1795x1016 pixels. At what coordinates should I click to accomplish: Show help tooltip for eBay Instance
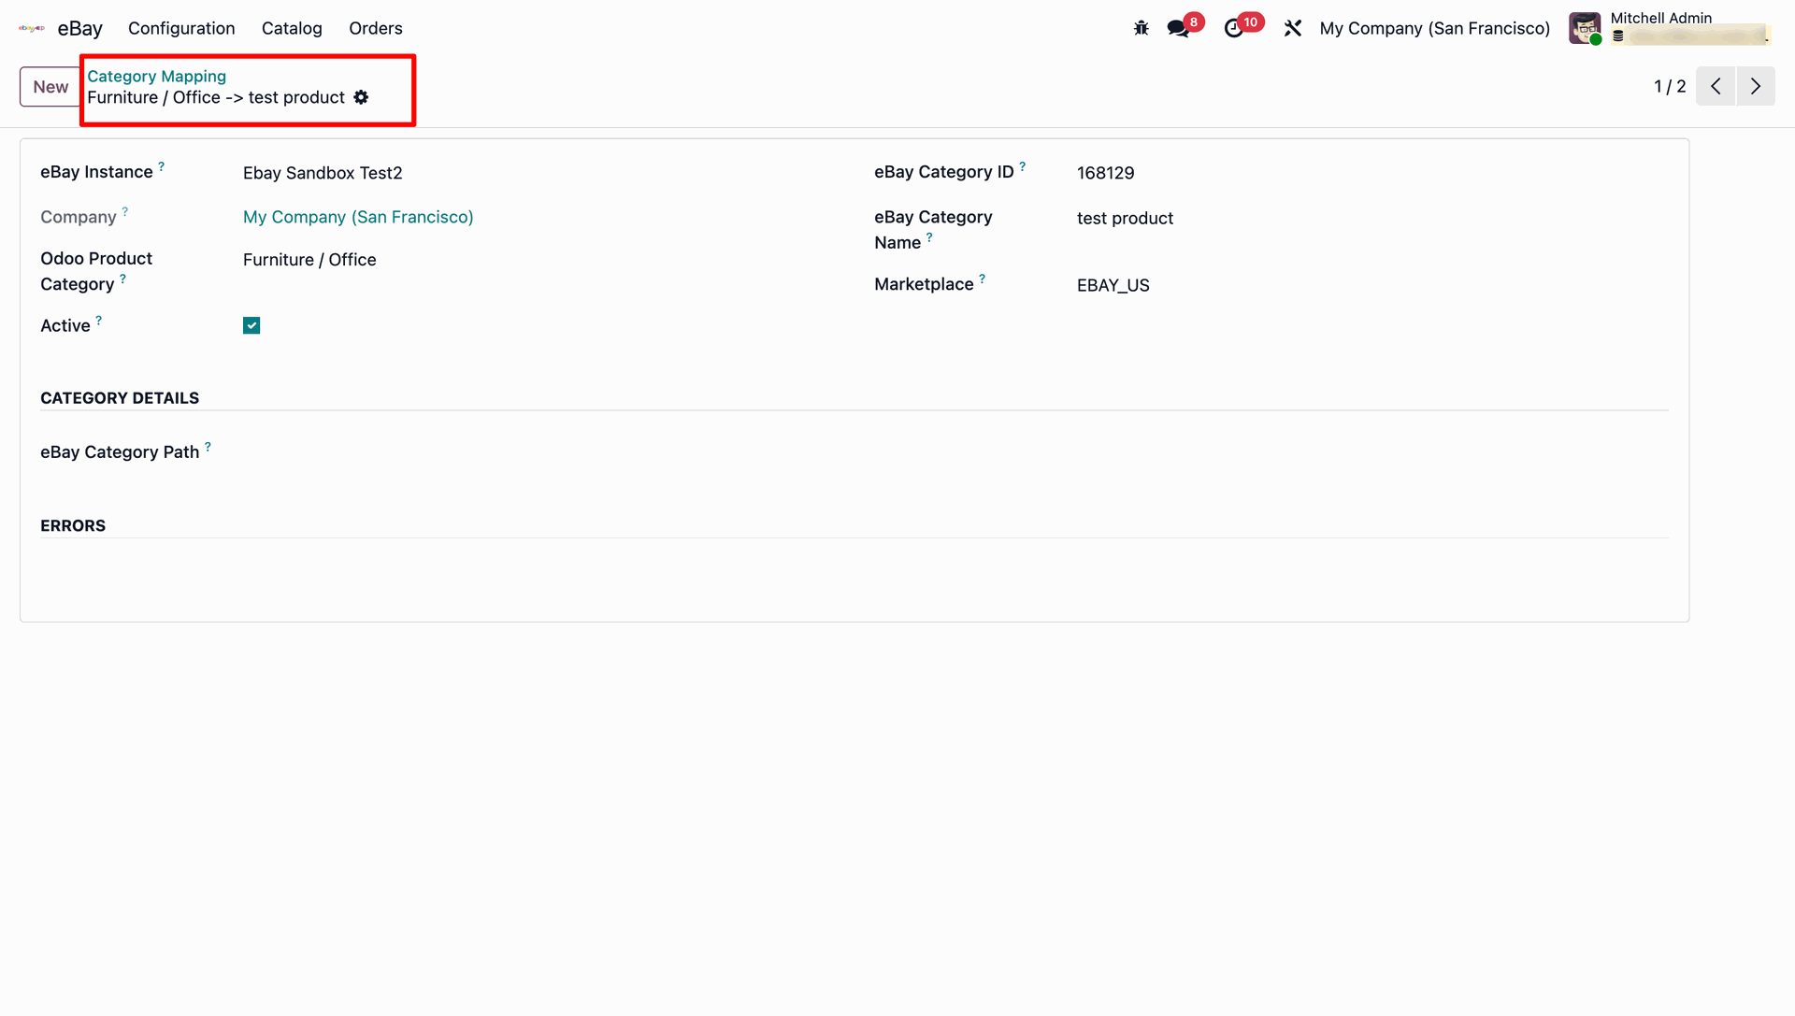tap(161, 166)
